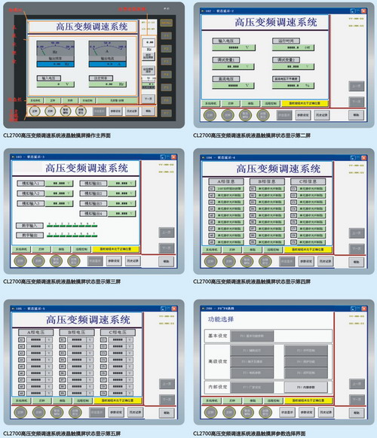Image resolution: width=377 pixels, height=438 pixels.
Task: Click 上一页 button in 状态显示-2 window
Action: click(x=357, y=86)
